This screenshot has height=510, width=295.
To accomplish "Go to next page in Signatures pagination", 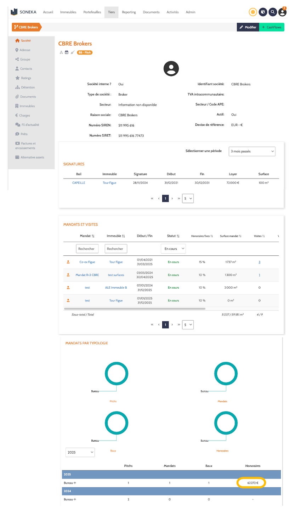I will pyautogui.click(x=172, y=199).
